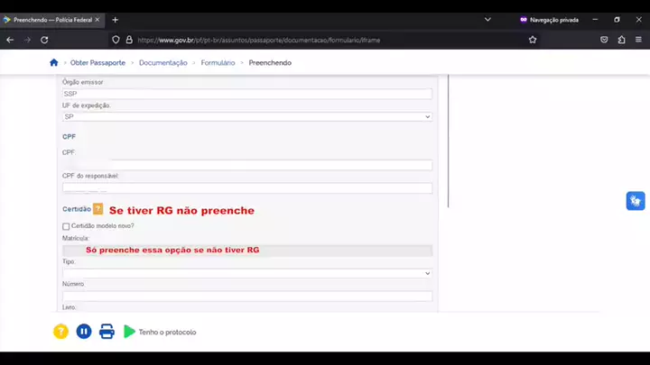Screen dimensions: 650x365
Task: Click the green play arrow icon
Action: click(x=129, y=332)
